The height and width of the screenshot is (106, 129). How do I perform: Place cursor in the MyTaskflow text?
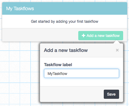[x=57, y=74]
